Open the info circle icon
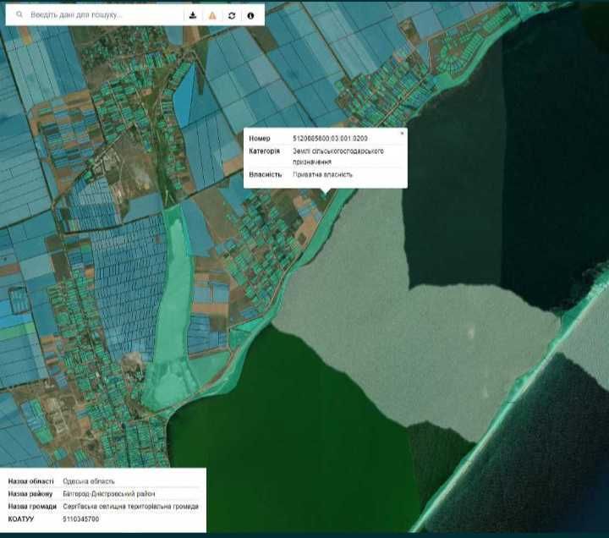The image size is (609, 538). (x=250, y=15)
